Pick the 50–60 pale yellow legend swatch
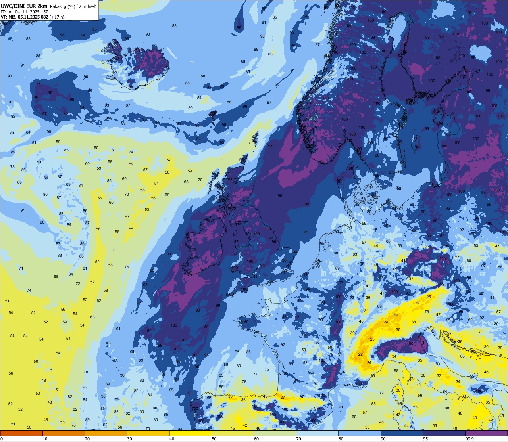508x442 pixels. coord(233,433)
